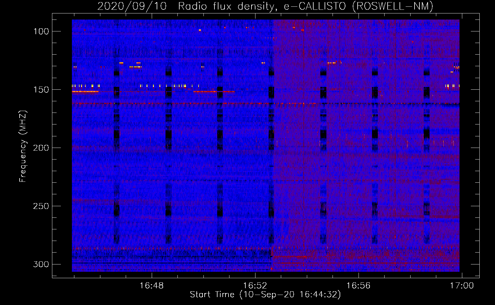
Task: Click the '16:48' time tick label
Action: coord(151,286)
